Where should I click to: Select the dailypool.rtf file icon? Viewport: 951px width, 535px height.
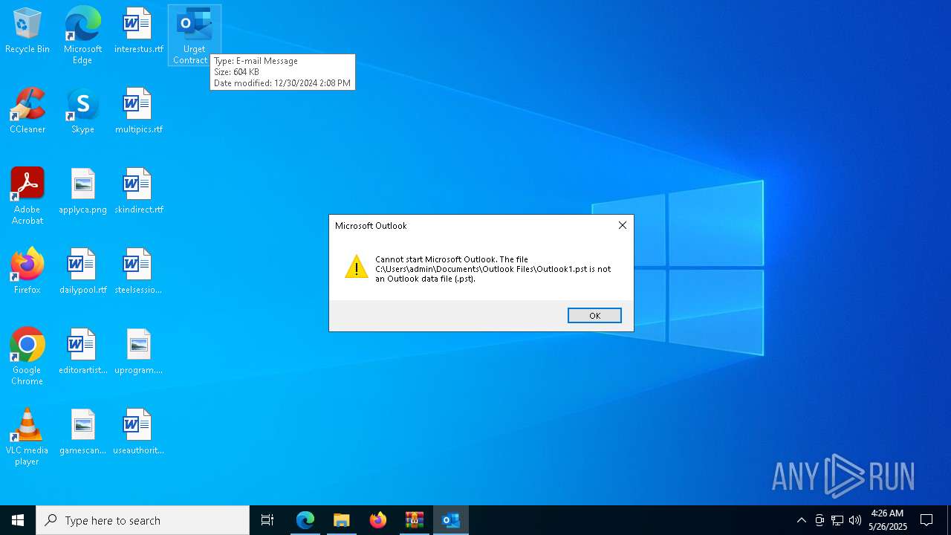point(82,271)
